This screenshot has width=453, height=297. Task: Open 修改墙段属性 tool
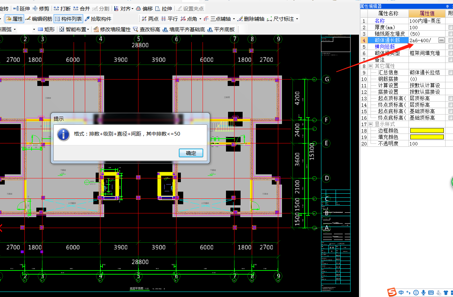(112, 30)
